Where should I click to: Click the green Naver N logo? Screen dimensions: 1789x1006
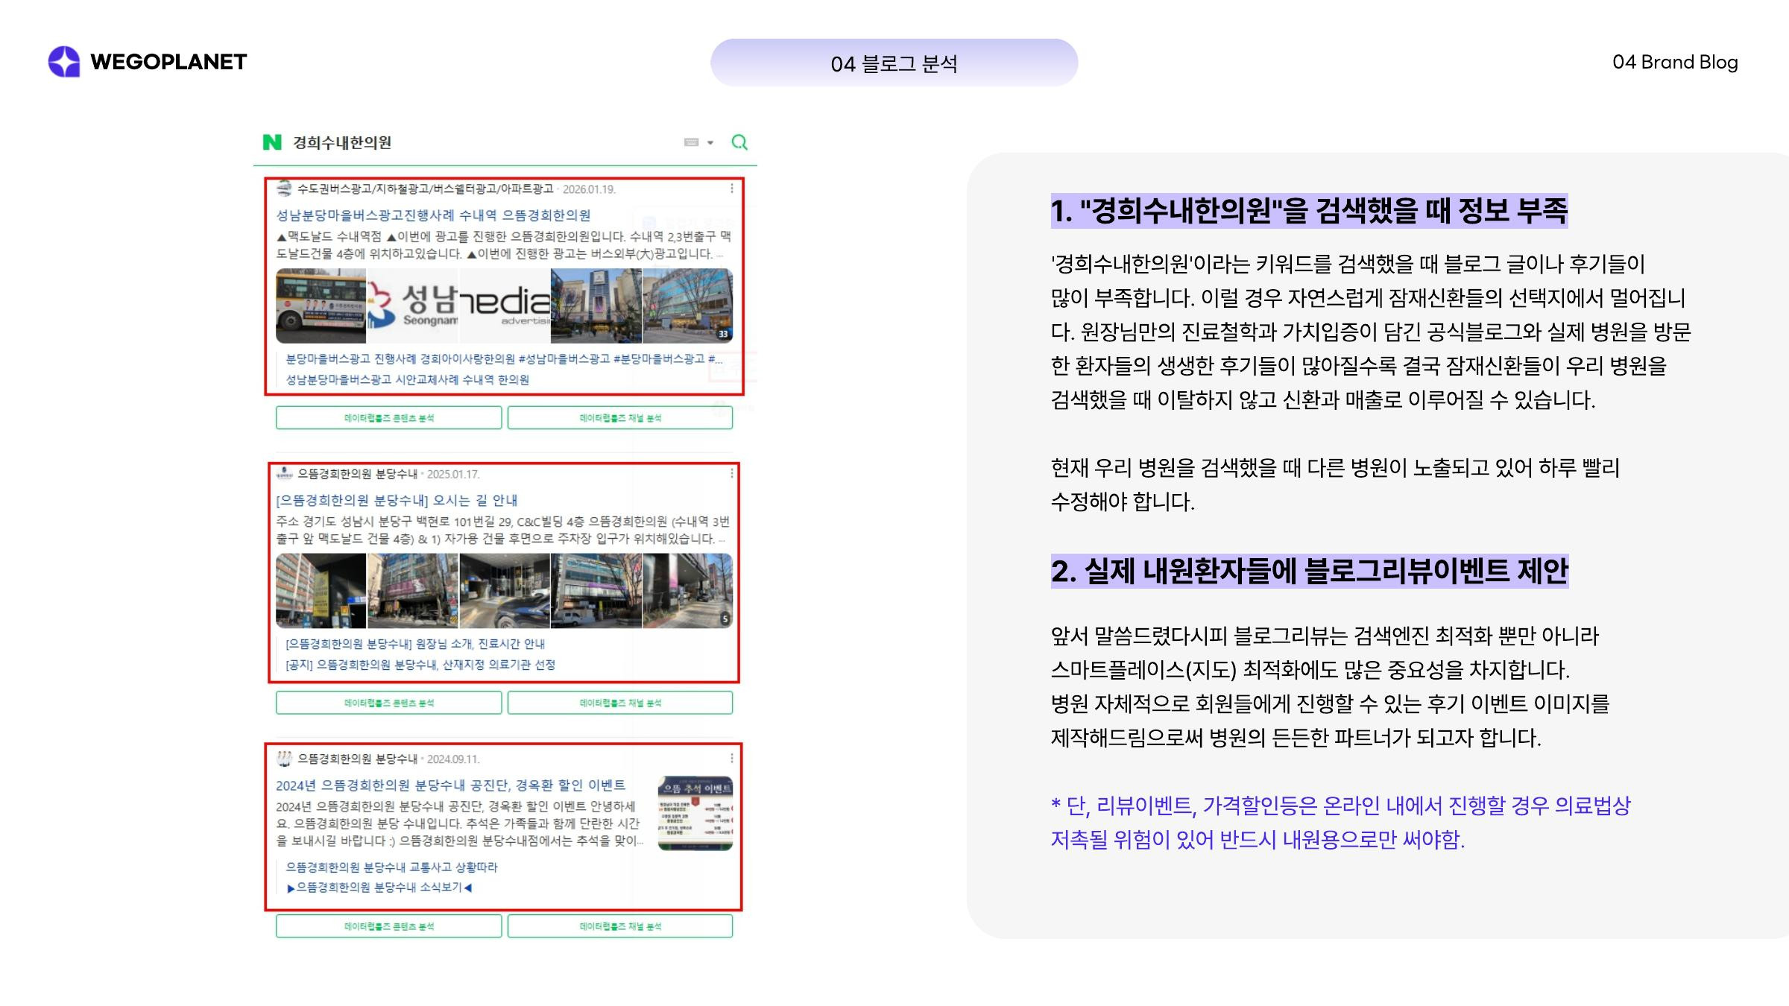tap(272, 142)
